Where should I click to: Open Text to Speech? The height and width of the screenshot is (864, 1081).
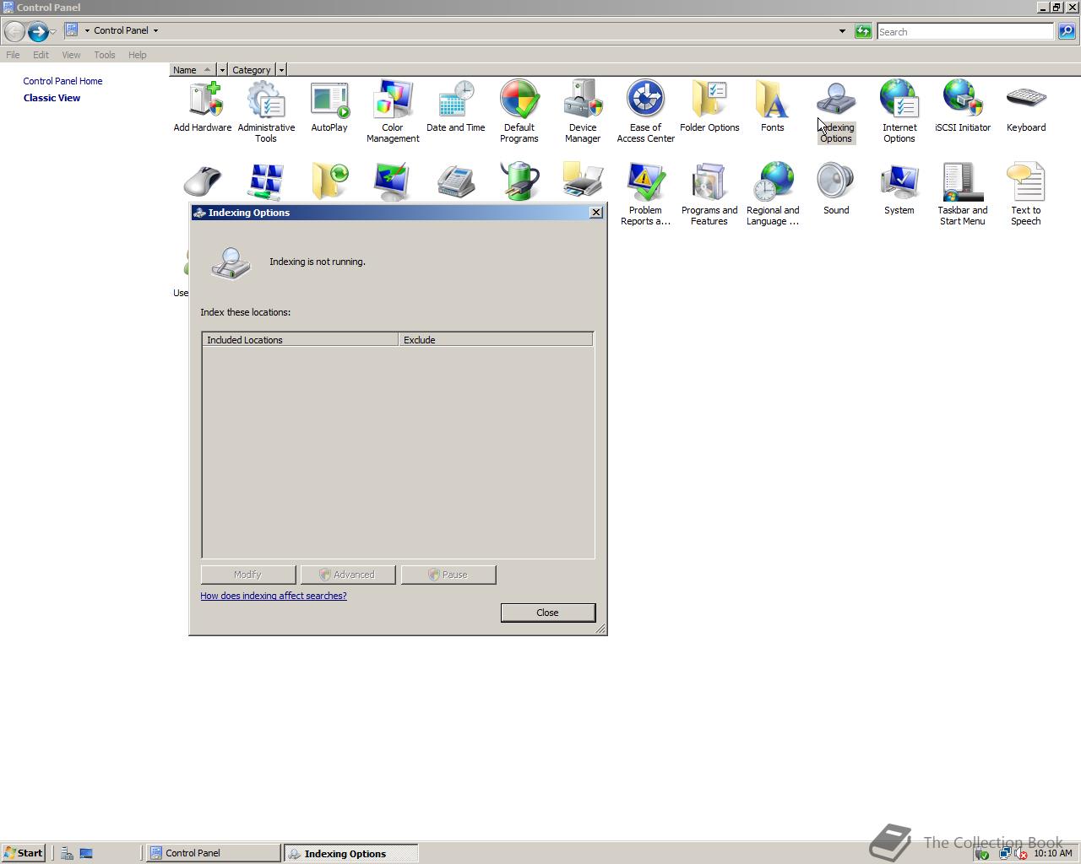1026,194
